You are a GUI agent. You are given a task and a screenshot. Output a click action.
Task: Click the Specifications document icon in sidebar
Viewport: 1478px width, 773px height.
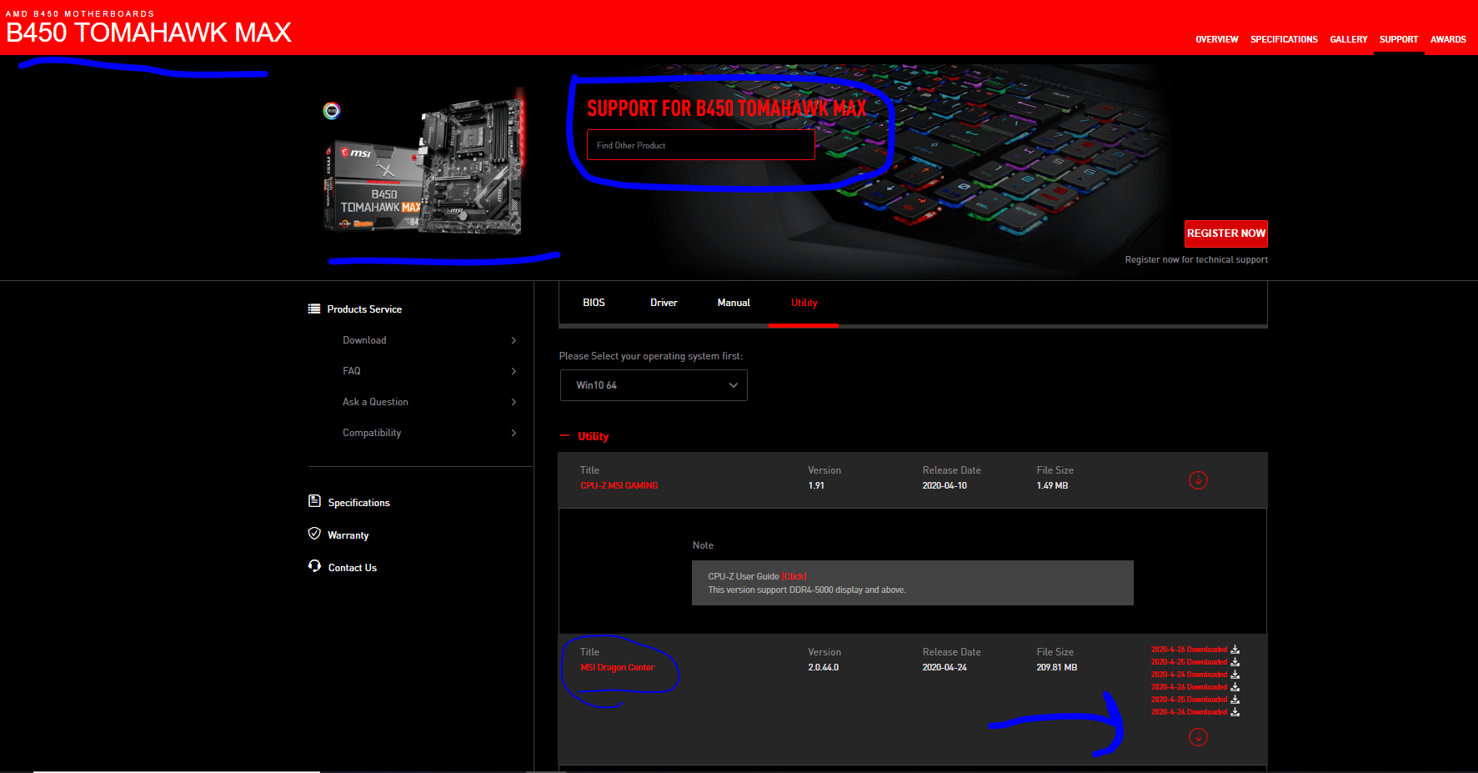(314, 501)
